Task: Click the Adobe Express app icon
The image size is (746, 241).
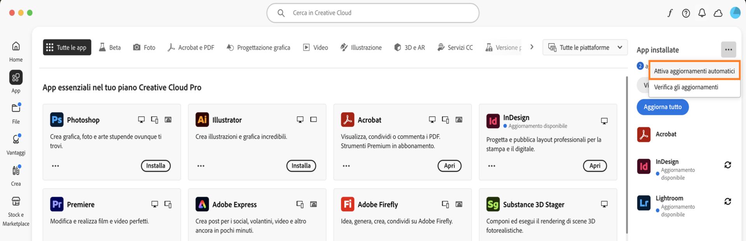Action: coord(202,204)
